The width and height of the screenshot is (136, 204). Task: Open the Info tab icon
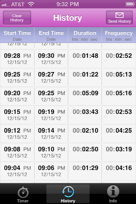tap(113, 191)
